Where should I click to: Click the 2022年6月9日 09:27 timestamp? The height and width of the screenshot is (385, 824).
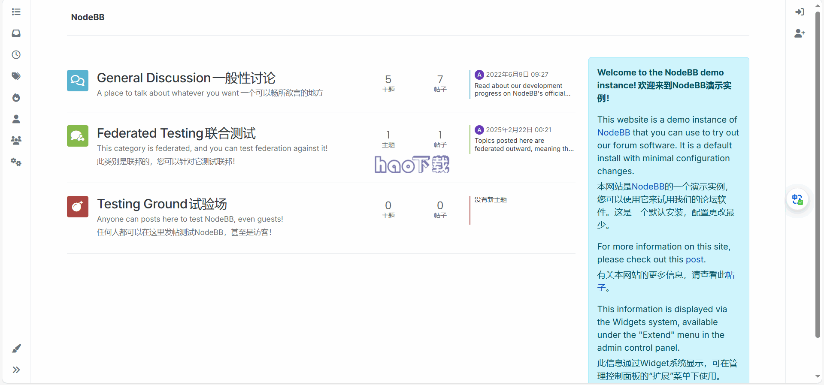(x=517, y=75)
